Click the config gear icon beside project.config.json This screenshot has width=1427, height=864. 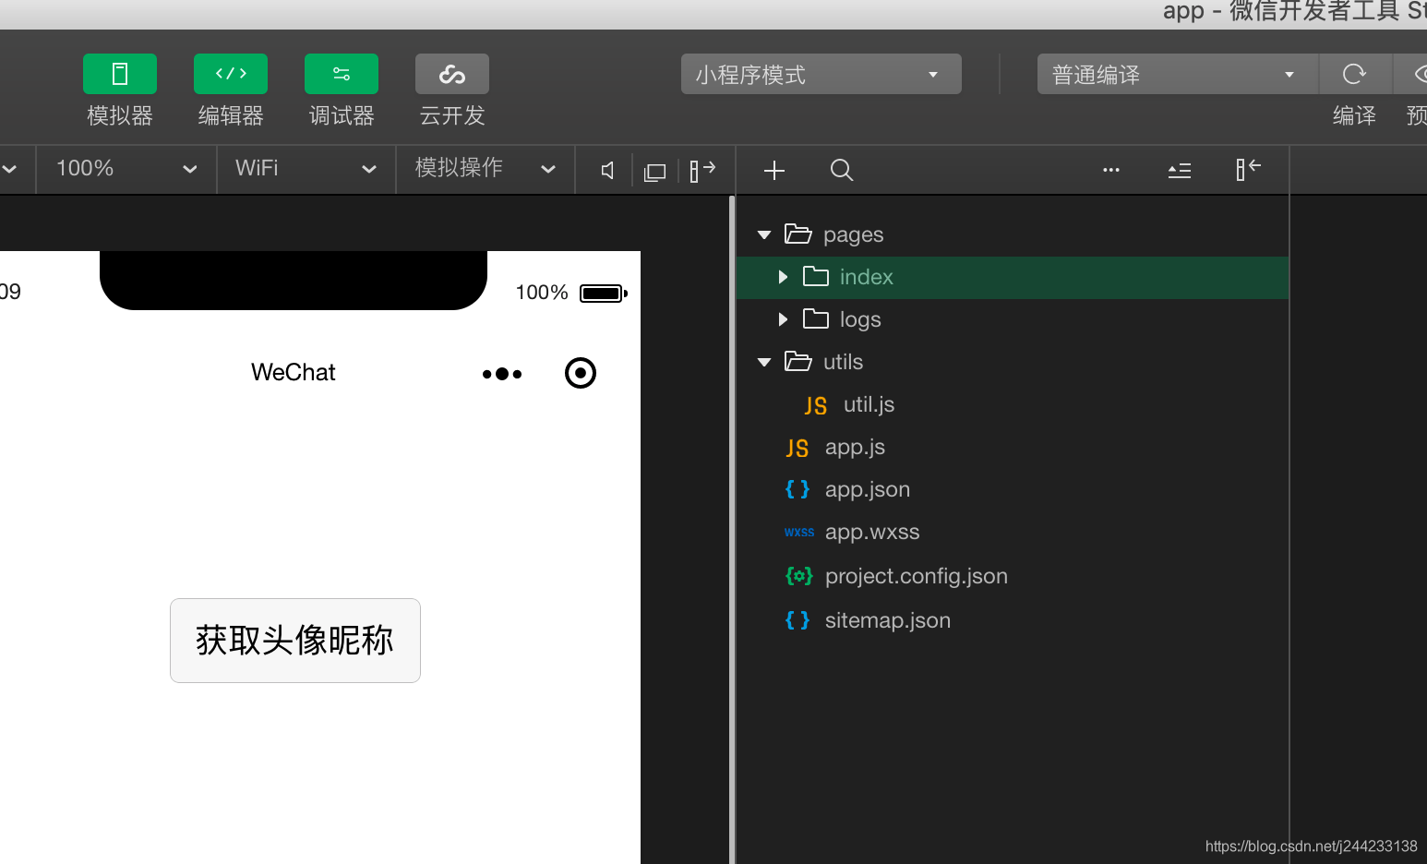pyautogui.click(x=799, y=576)
